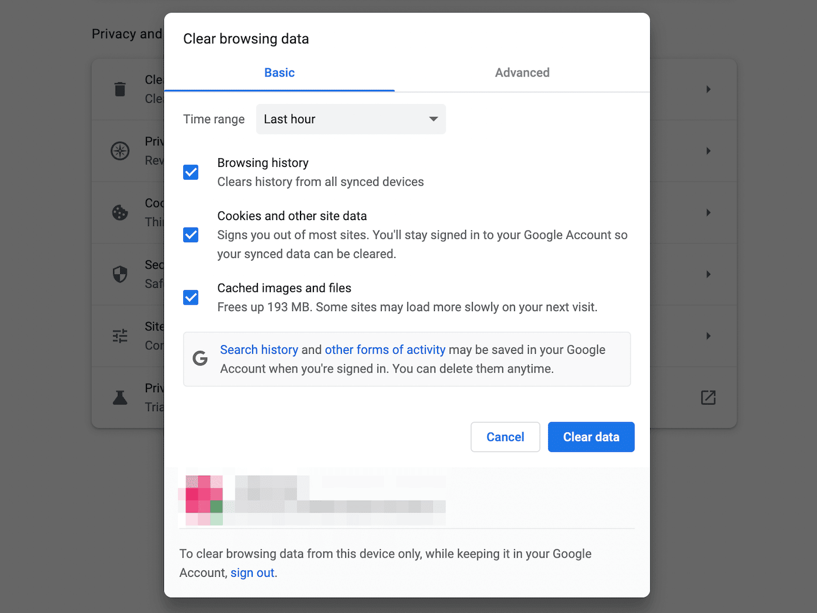Select the shield Security icon
The height and width of the screenshot is (613, 817).
pos(120,274)
